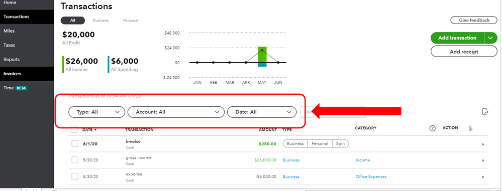Click the $250.00 invoice amount
The image size is (502, 191).
click(267, 144)
